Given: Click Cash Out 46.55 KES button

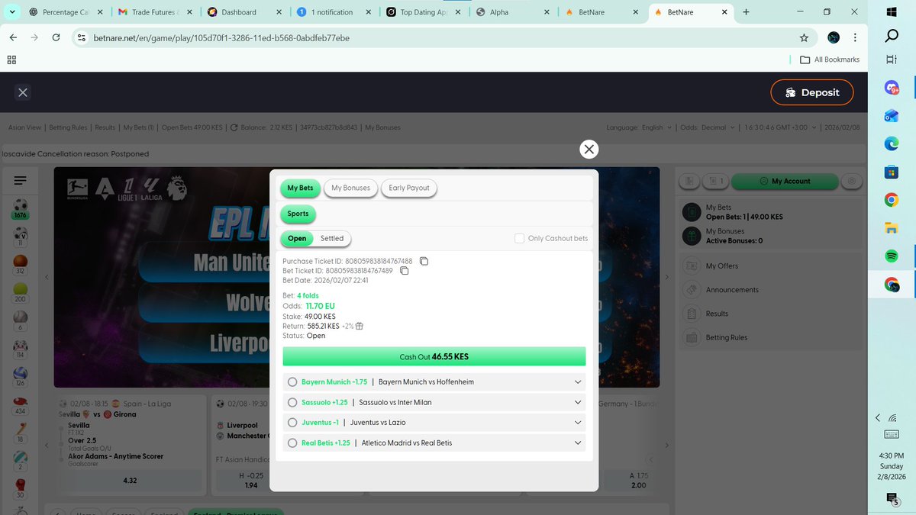Looking at the screenshot, I should point(434,356).
